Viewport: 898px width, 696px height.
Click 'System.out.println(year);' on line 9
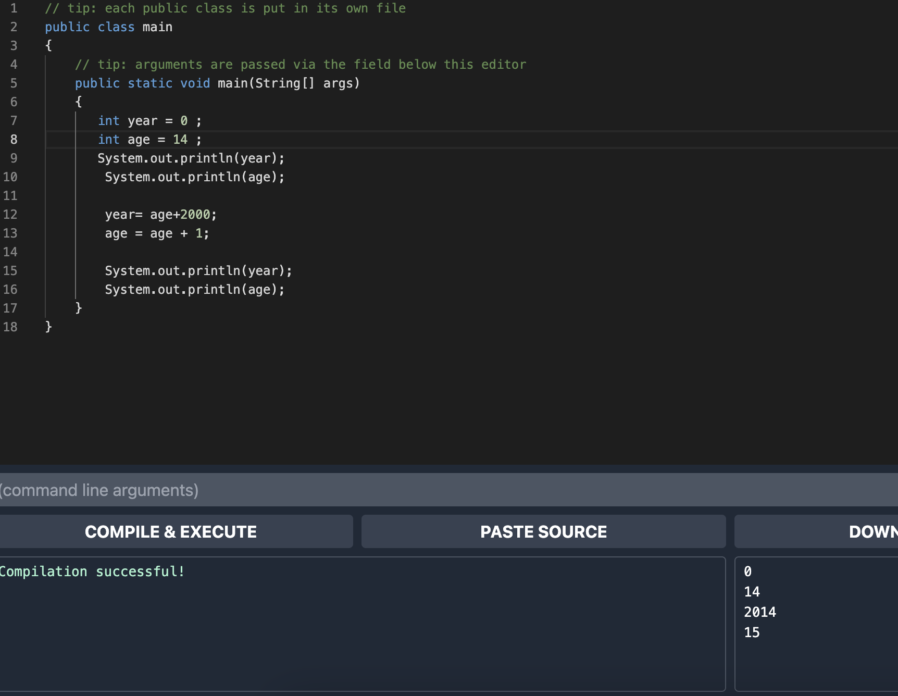click(191, 158)
